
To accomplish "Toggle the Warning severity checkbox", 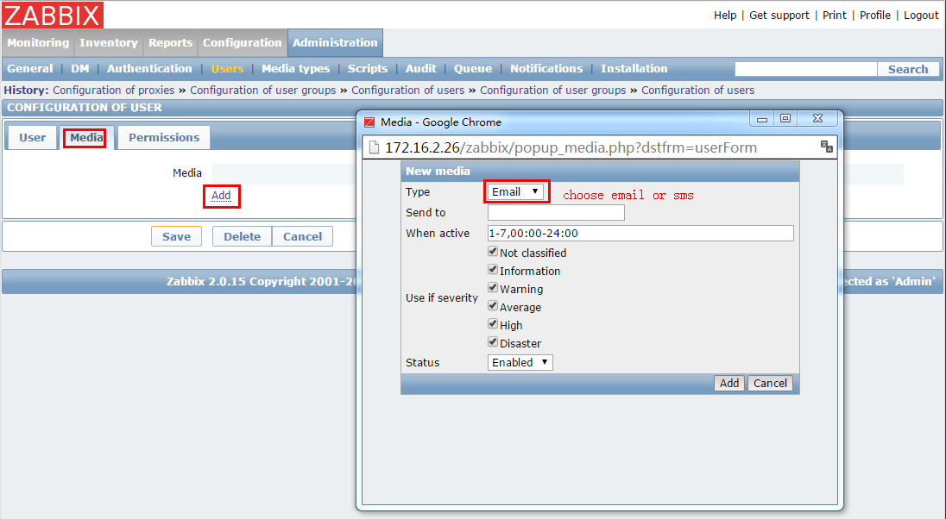I will point(493,288).
